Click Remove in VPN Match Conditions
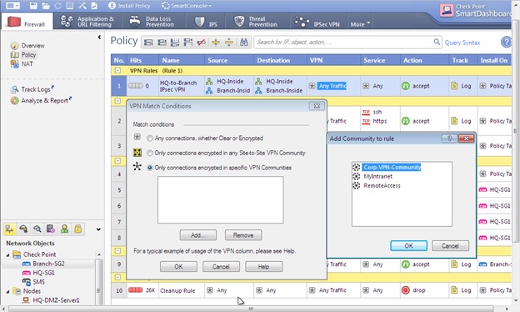Screen dimensions: 520x312 pos(243,235)
